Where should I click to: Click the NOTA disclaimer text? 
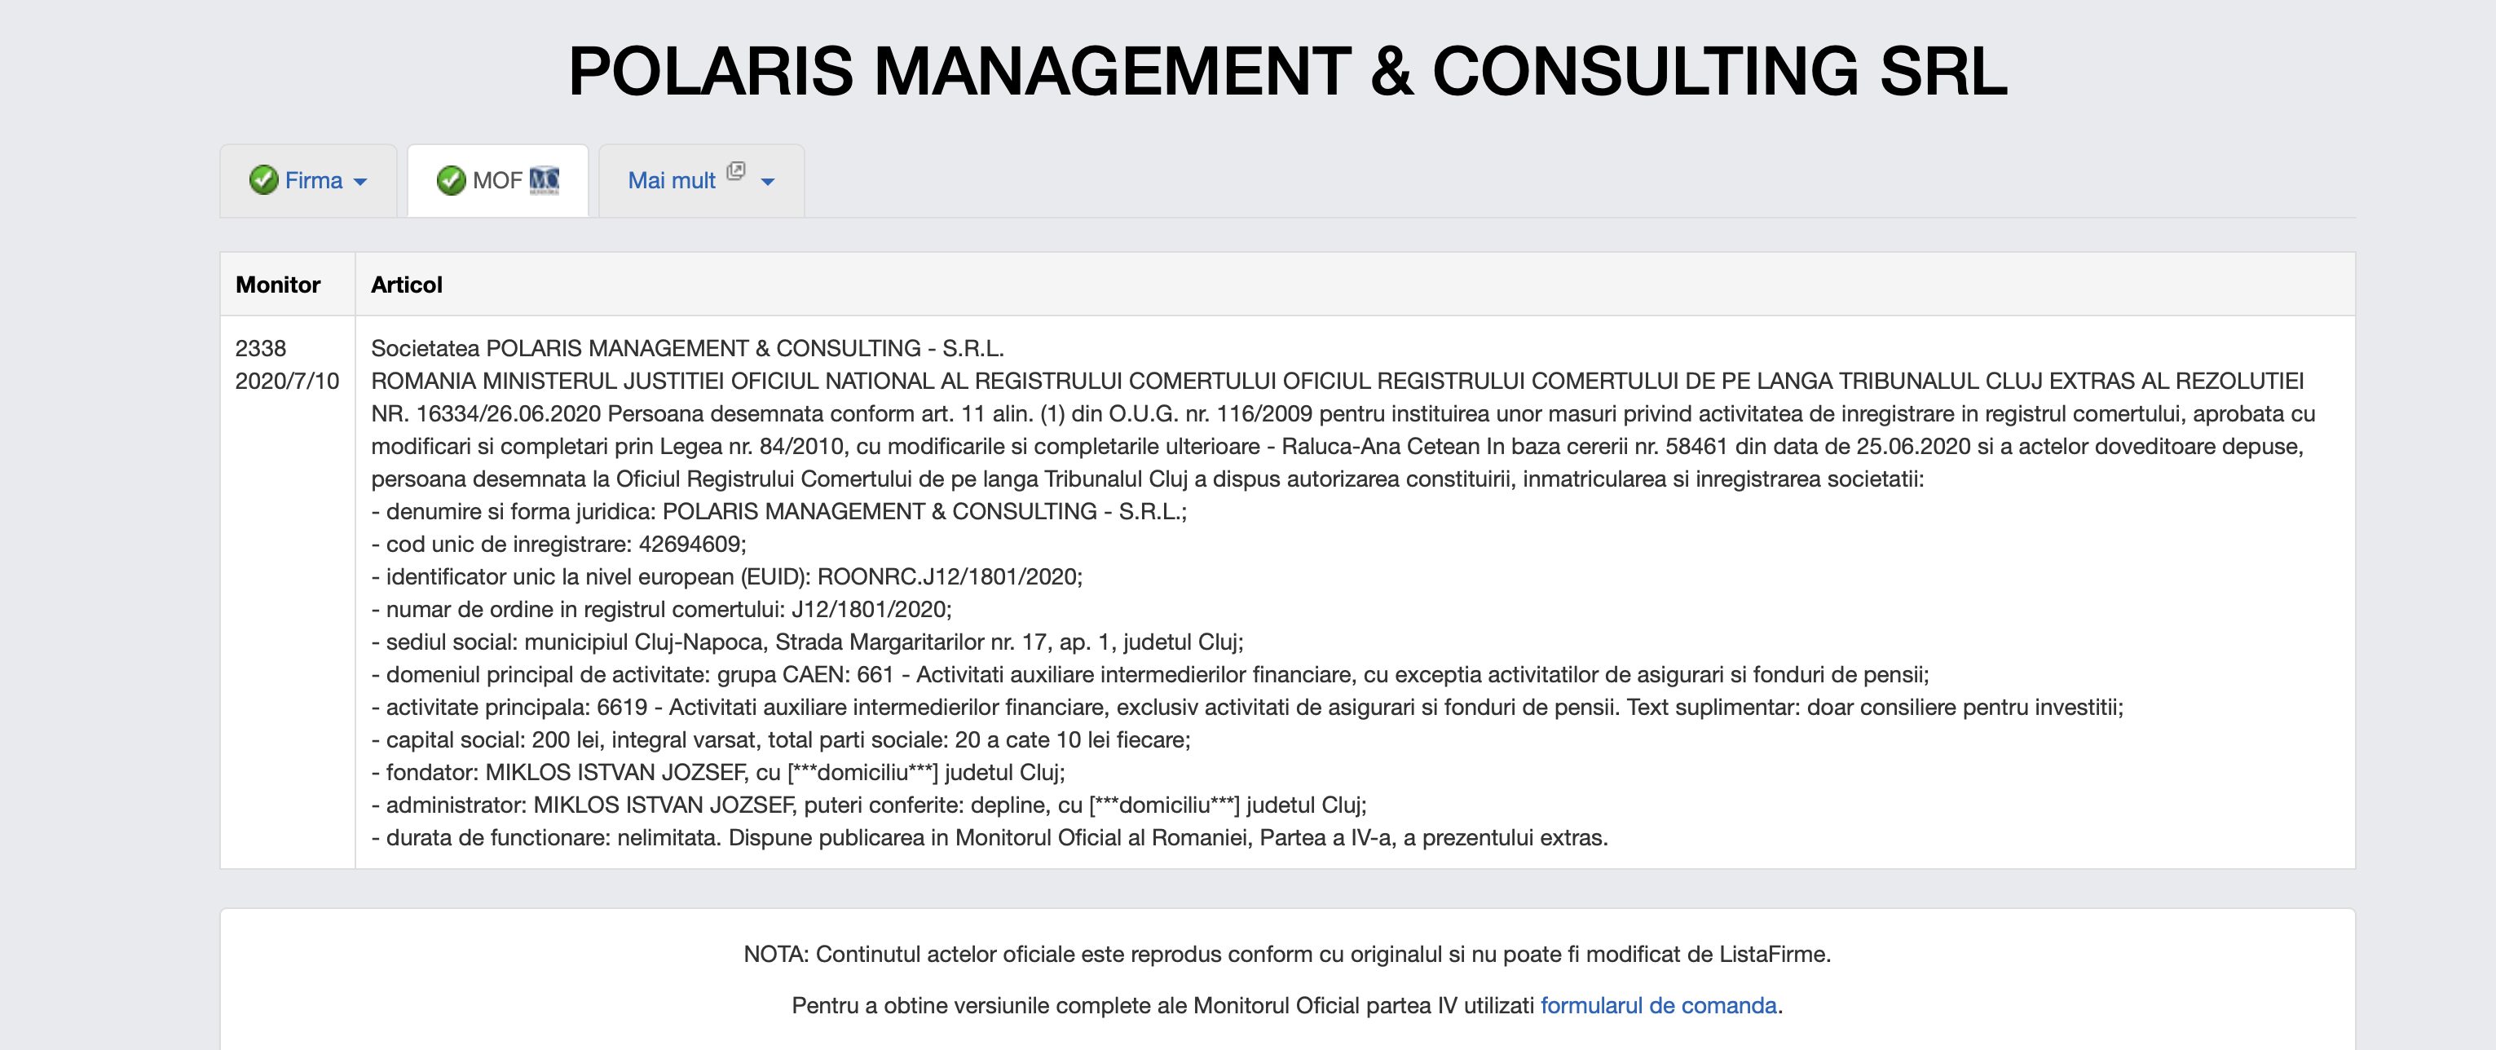click(1287, 954)
